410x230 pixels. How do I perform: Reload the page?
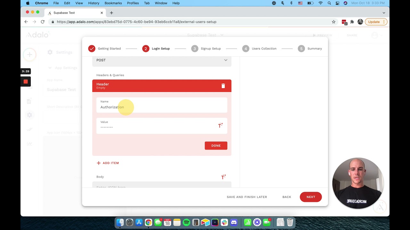click(x=43, y=22)
